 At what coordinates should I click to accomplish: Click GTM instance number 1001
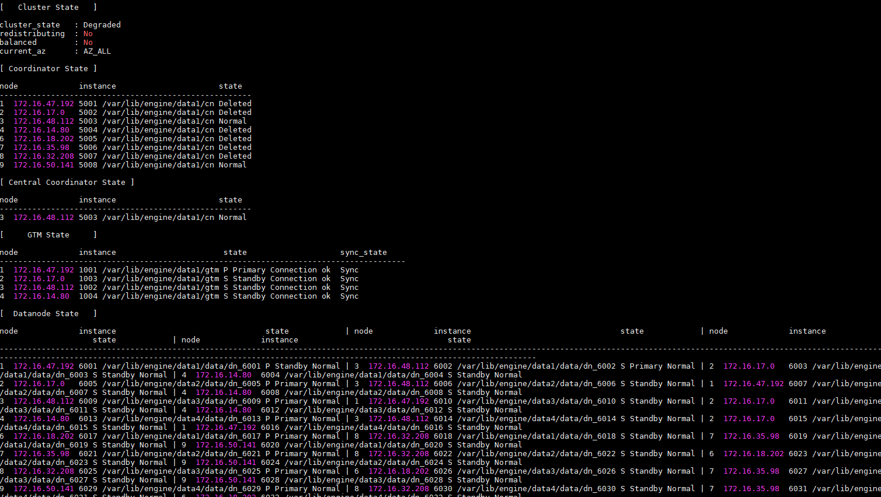click(x=88, y=270)
